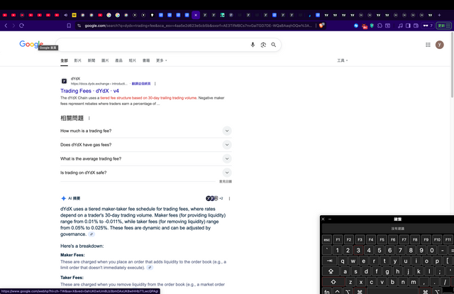This screenshot has width=454, height=294.
Task: Tap the left Shift key on virtual keyboard
Action: [333, 282]
